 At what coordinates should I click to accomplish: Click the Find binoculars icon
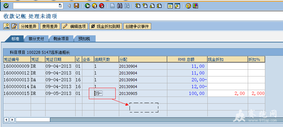120,6
